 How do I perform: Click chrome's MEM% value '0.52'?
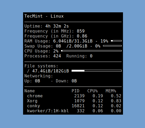116,96
